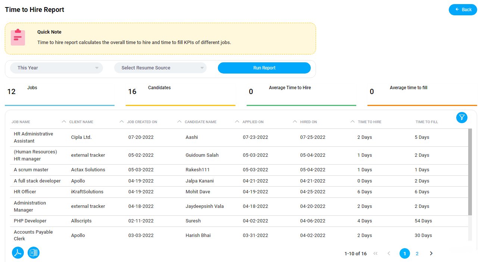Click Administration Manager job name
This screenshot has width=482, height=262.
(30, 206)
